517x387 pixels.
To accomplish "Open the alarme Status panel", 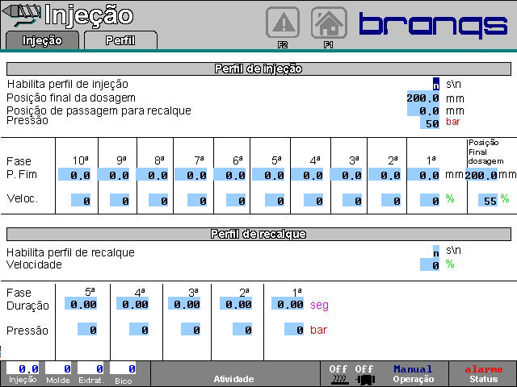I will pyautogui.click(x=483, y=373).
